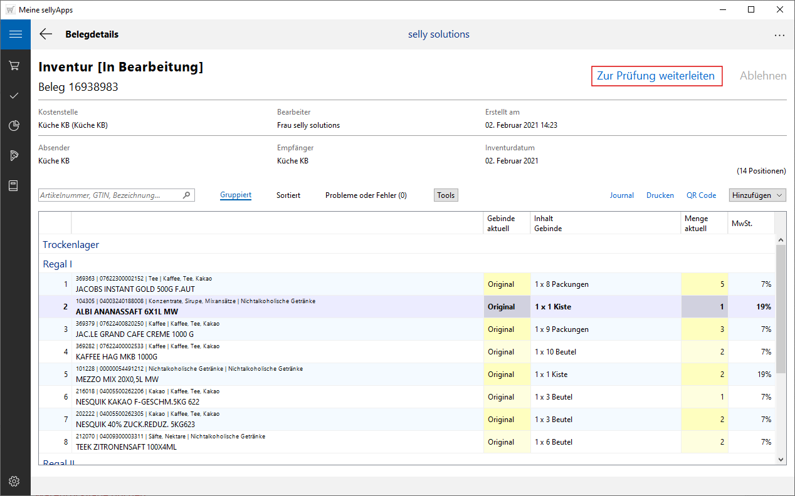
Task: Click the Tools button
Action: point(446,195)
